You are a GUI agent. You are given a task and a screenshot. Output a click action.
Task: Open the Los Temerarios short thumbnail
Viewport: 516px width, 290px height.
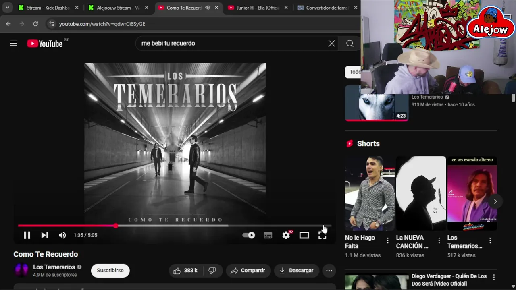472,193
